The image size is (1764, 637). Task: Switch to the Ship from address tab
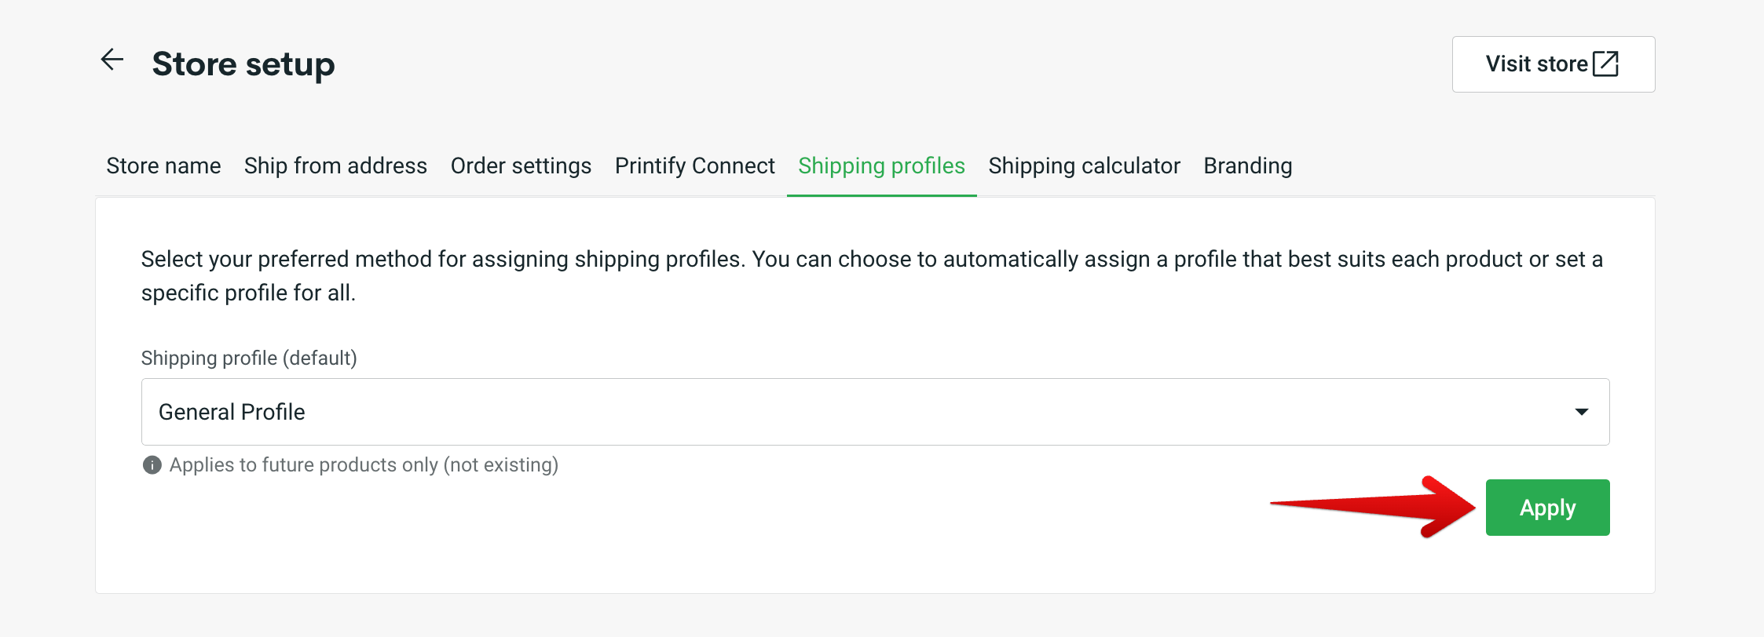[x=335, y=166]
